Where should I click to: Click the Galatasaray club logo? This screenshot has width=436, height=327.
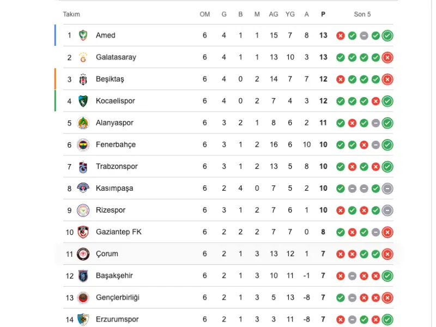click(x=83, y=57)
